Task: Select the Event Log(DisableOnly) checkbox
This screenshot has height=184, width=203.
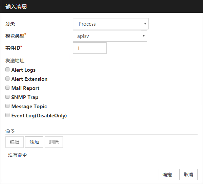Action: [x=7, y=115]
